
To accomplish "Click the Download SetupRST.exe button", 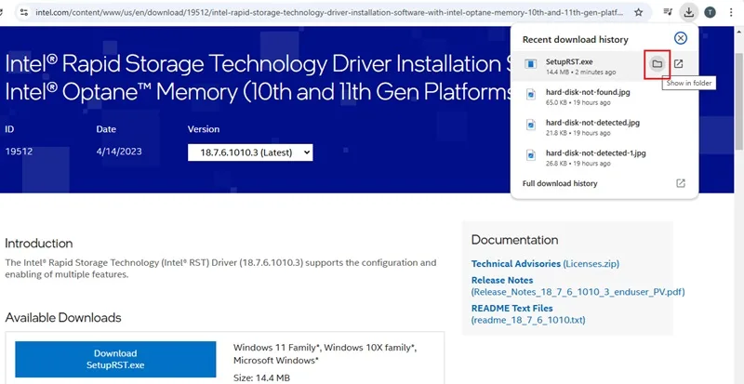I will (x=115, y=359).
